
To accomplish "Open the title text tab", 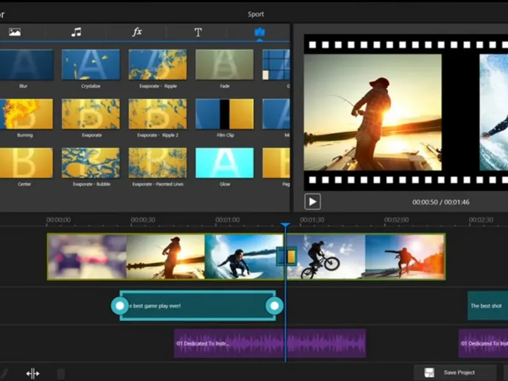I will 198,32.
